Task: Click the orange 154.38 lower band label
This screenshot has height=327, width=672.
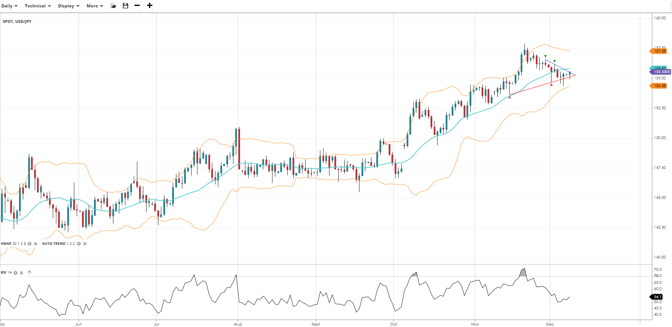Action: point(659,86)
